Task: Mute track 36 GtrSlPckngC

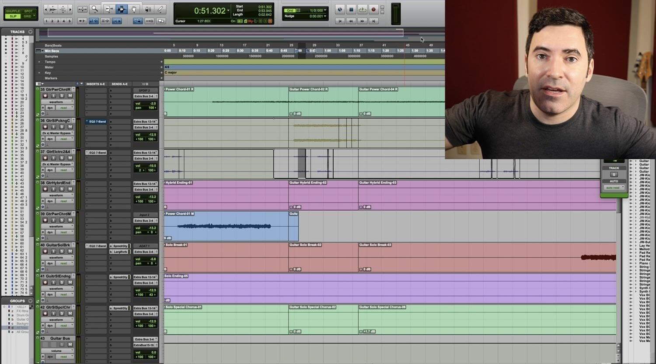Action: (70, 126)
